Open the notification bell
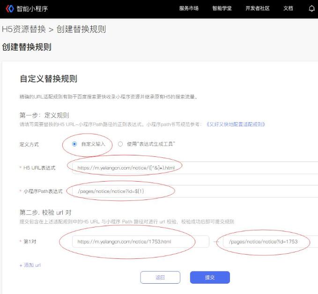 click(312, 8)
